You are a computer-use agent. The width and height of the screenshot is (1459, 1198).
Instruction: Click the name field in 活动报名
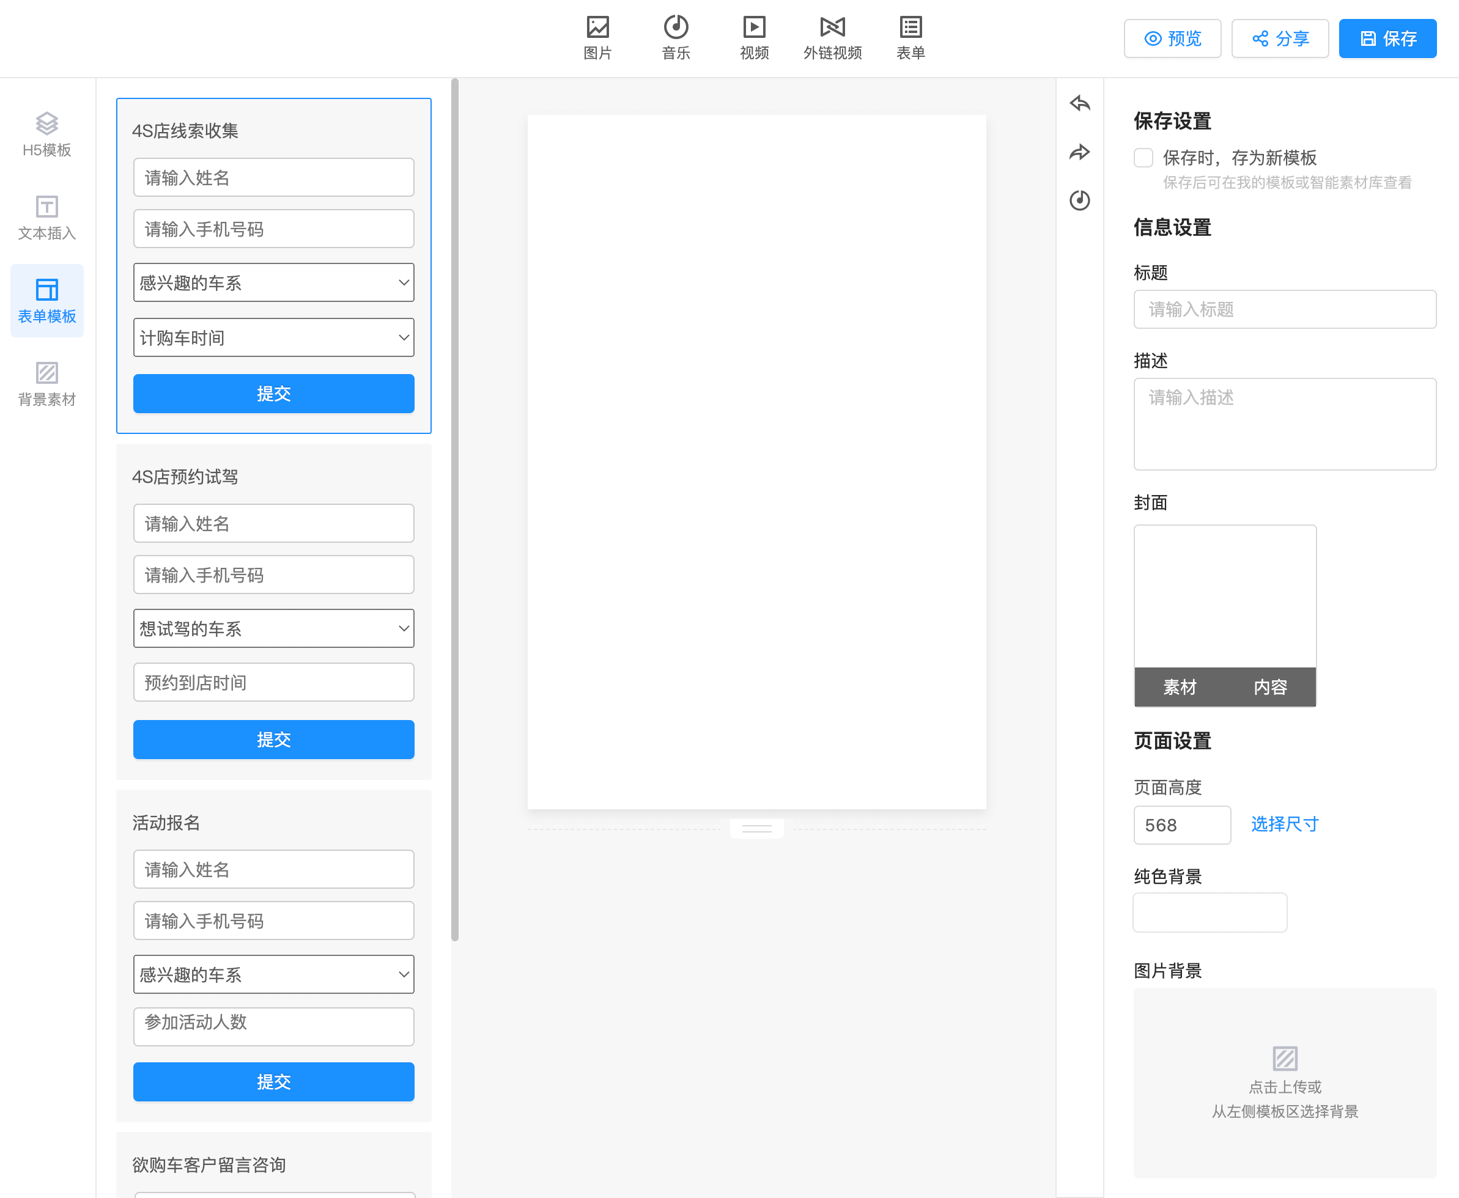273,869
